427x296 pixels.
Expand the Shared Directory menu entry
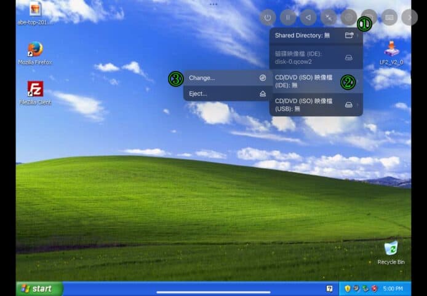point(316,36)
